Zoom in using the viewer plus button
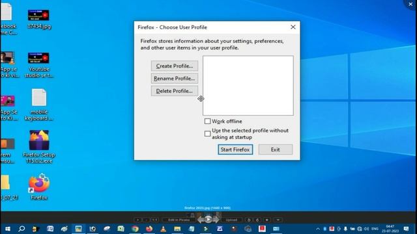The image size is (417, 234). coord(137,220)
